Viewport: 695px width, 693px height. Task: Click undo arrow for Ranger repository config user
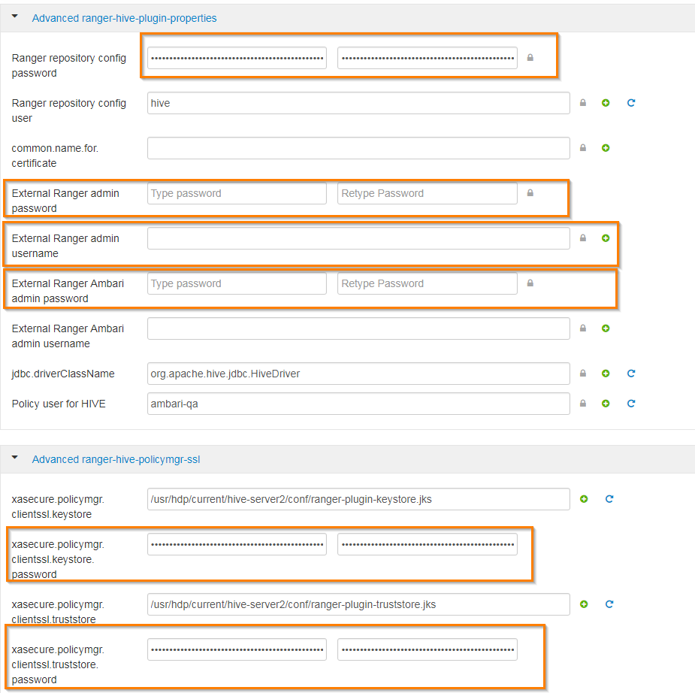pos(631,103)
